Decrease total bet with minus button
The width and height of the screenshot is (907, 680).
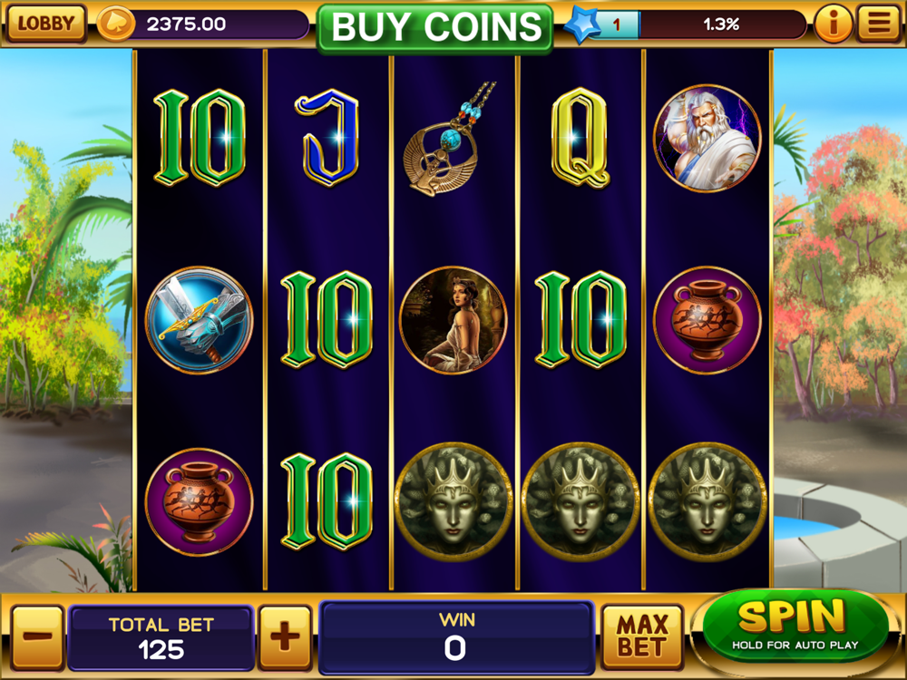click(37, 637)
